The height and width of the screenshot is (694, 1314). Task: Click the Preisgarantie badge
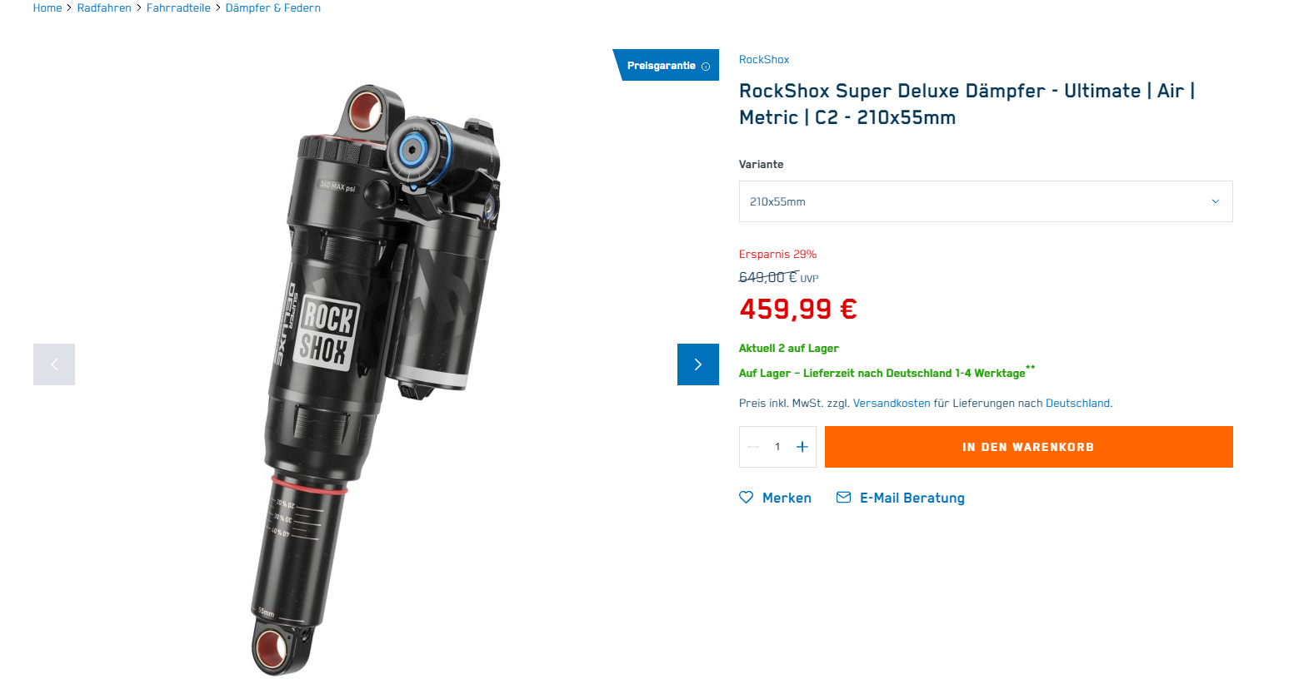pos(661,66)
